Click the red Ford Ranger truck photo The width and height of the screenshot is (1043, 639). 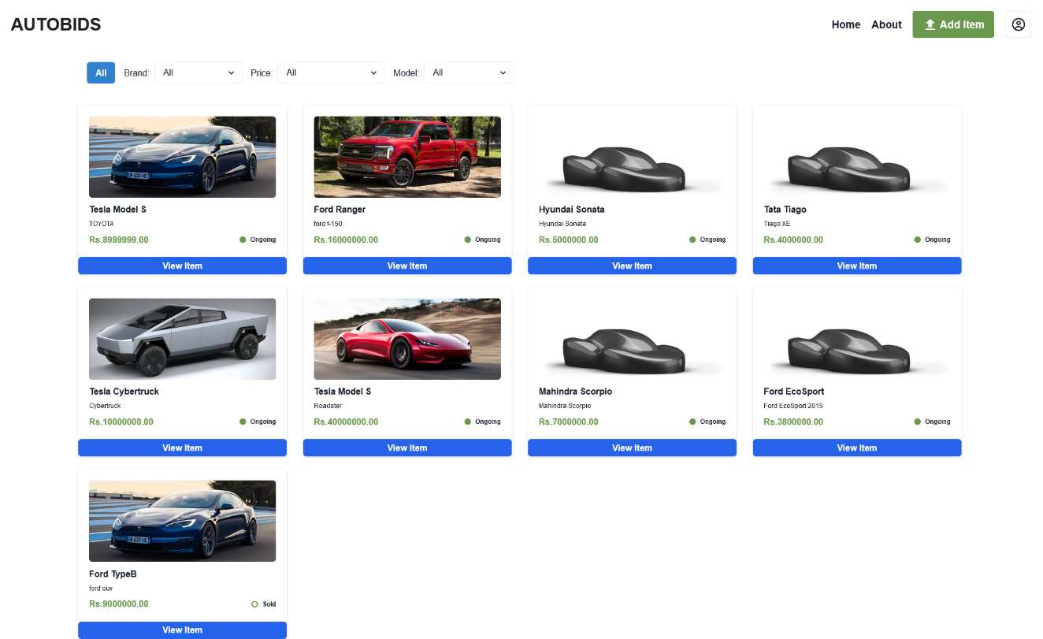point(407,157)
